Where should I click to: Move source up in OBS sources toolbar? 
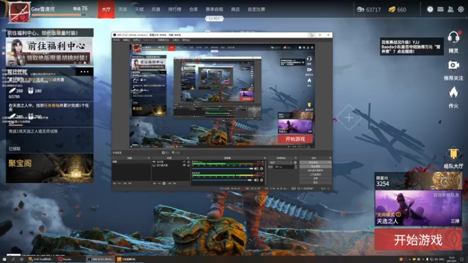170,184
